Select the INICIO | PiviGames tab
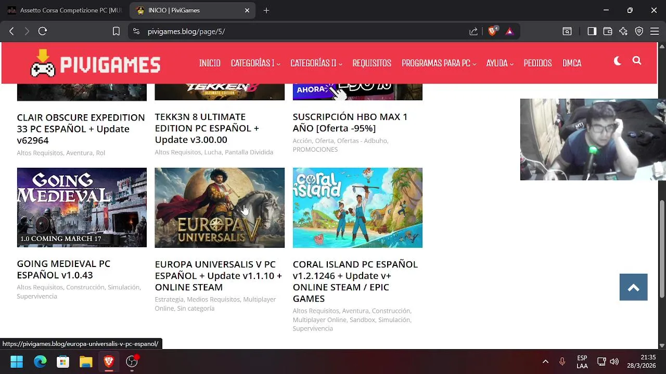Screen dimensions: 666x374 click(x=192, y=10)
